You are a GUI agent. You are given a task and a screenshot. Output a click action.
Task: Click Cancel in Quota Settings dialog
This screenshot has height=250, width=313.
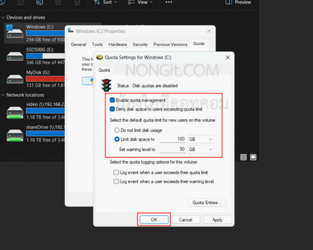(x=185, y=220)
